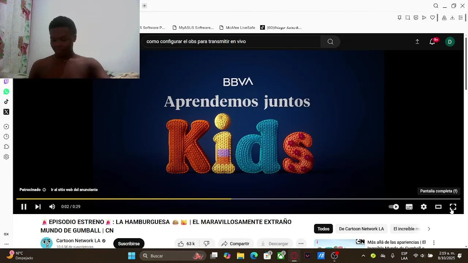Pause the video playback
The width and height of the screenshot is (468, 263).
pos(24,207)
